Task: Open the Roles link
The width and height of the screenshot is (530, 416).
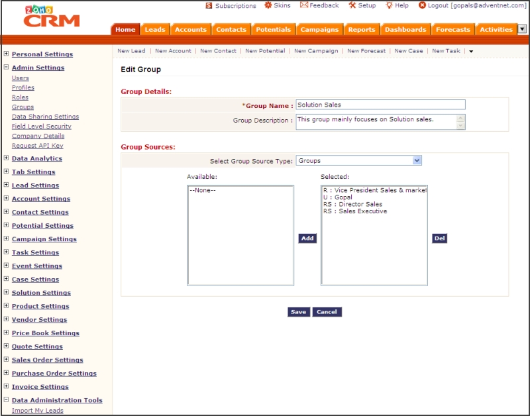Action: 20,97
